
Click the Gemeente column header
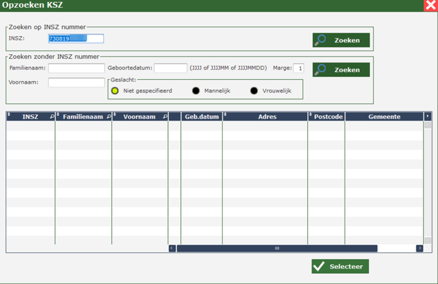coord(384,117)
